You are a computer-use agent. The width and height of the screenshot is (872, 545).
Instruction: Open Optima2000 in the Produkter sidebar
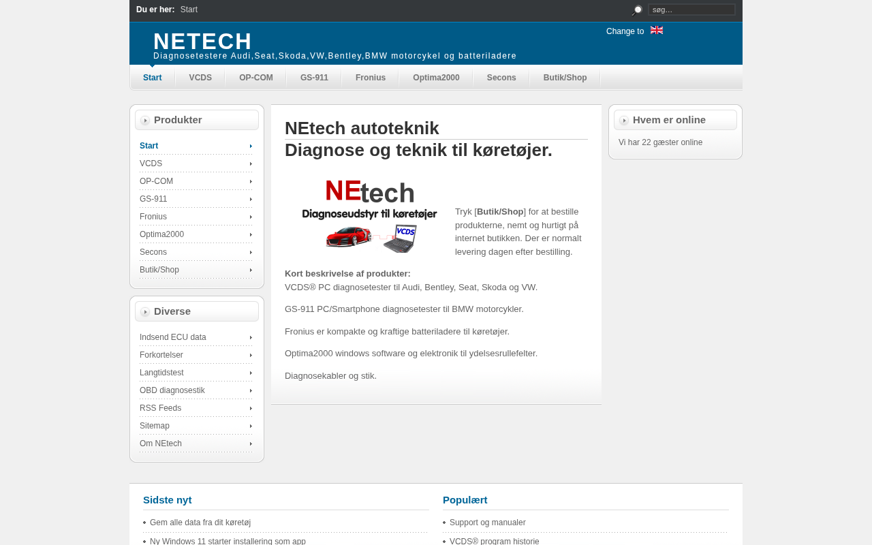(196, 234)
